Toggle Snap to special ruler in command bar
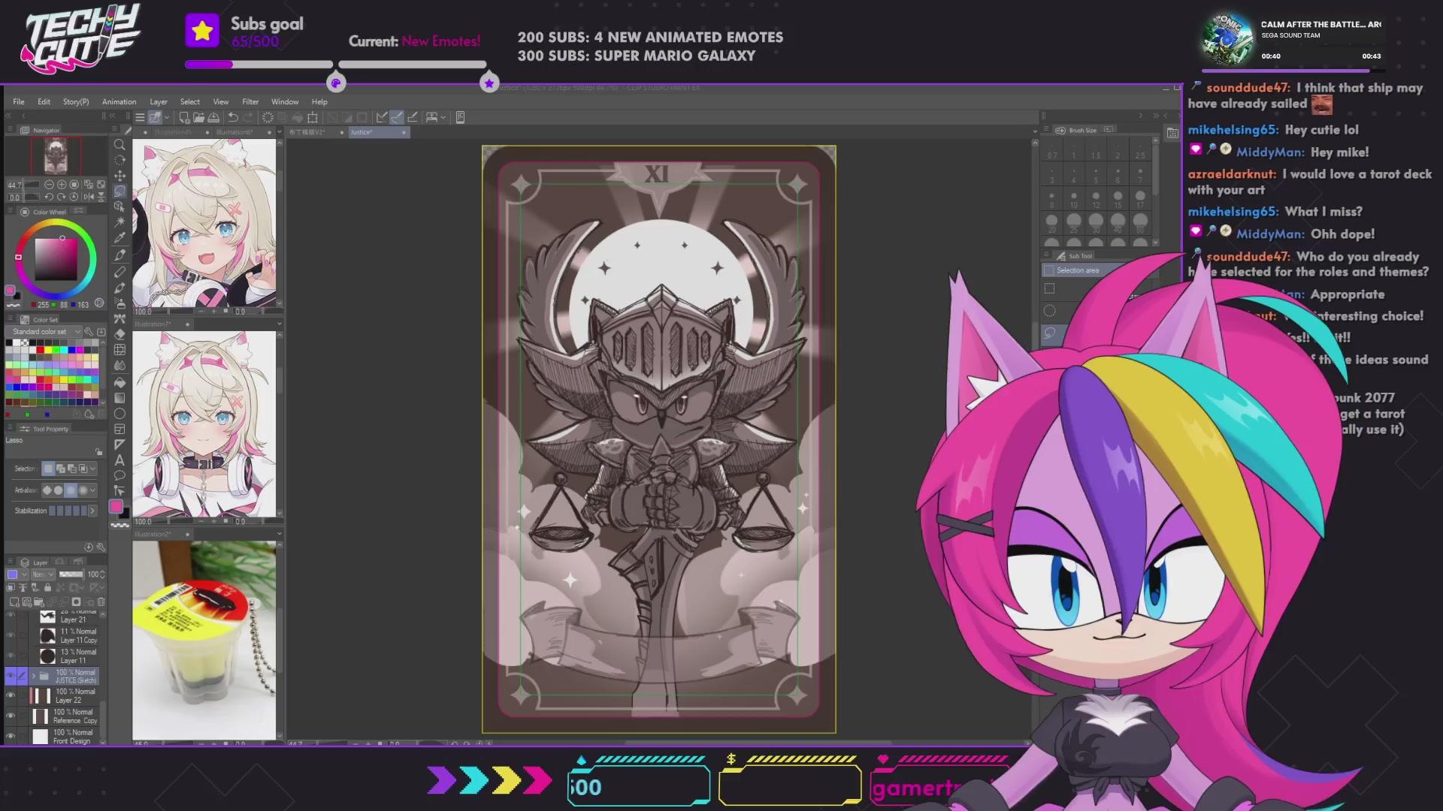 pos(397,117)
